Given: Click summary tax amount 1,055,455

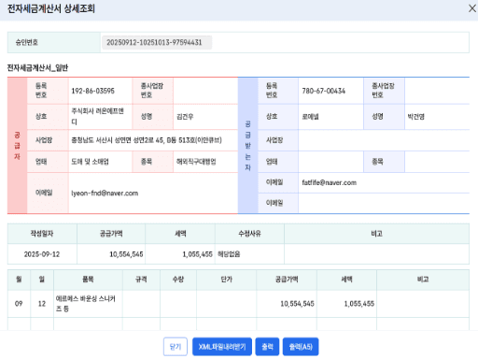Looking at the screenshot, I should pyautogui.click(x=197, y=254).
